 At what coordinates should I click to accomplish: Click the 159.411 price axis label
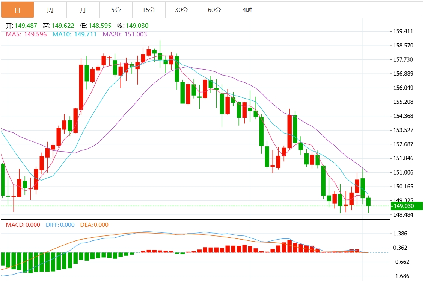click(x=403, y=32)
